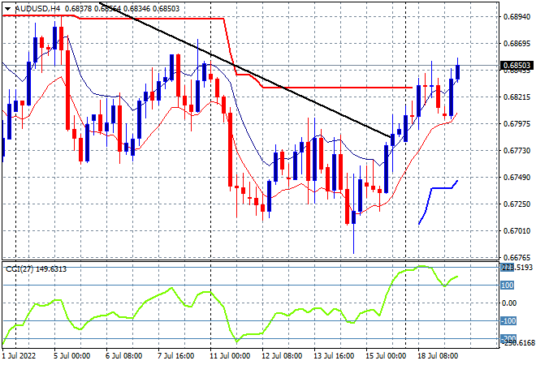Viewport: 536px width, 365px height.
Task: Click time axis label 13 Jul 16:00
Action: pos(334,356)
